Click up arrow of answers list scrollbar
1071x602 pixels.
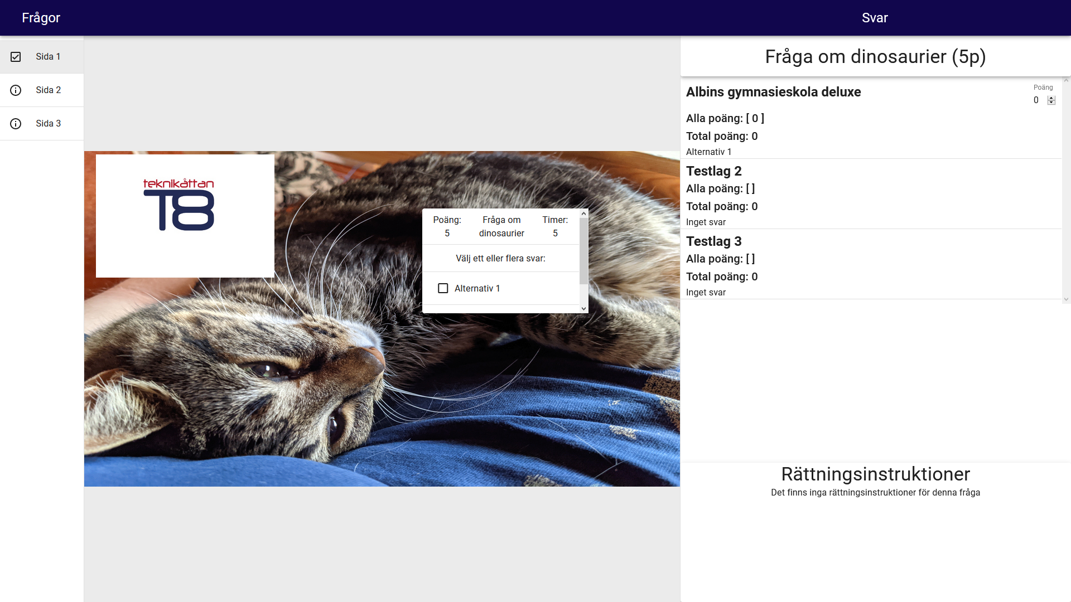point(1066,80)
